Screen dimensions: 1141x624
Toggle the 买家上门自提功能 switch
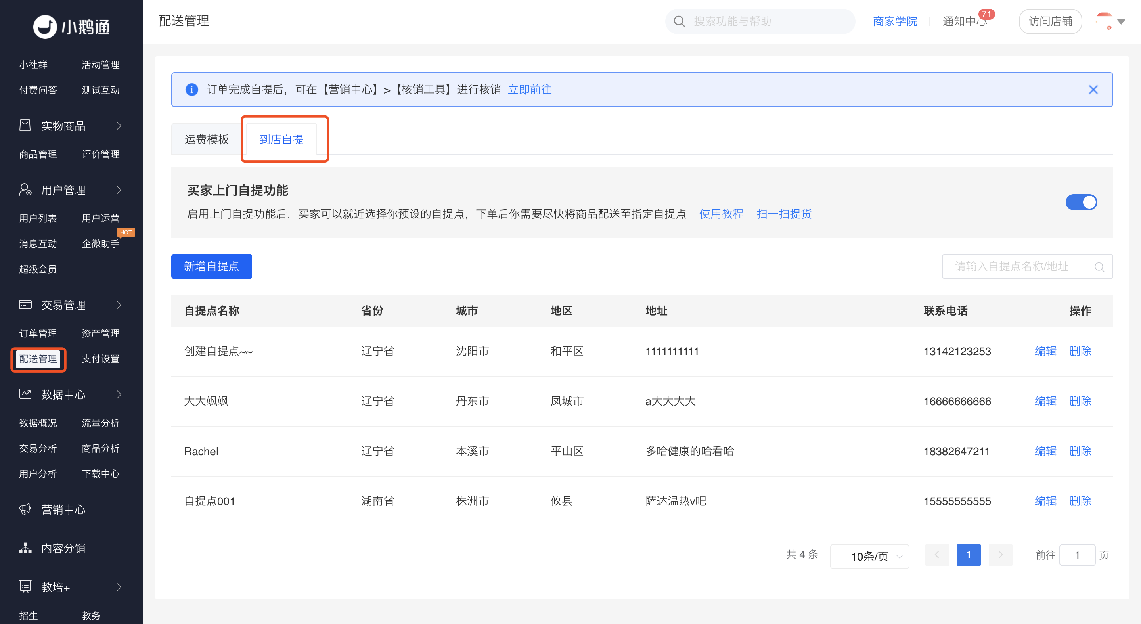coord(1081,203)
